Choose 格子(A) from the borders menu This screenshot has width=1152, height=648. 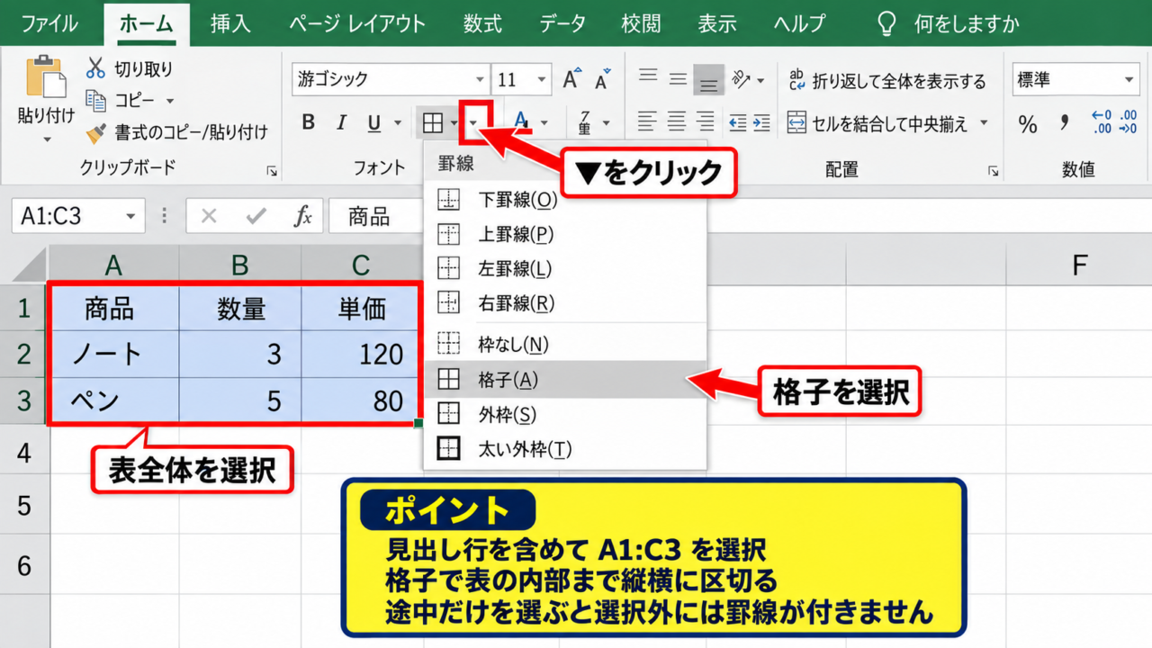pos(565,380)
